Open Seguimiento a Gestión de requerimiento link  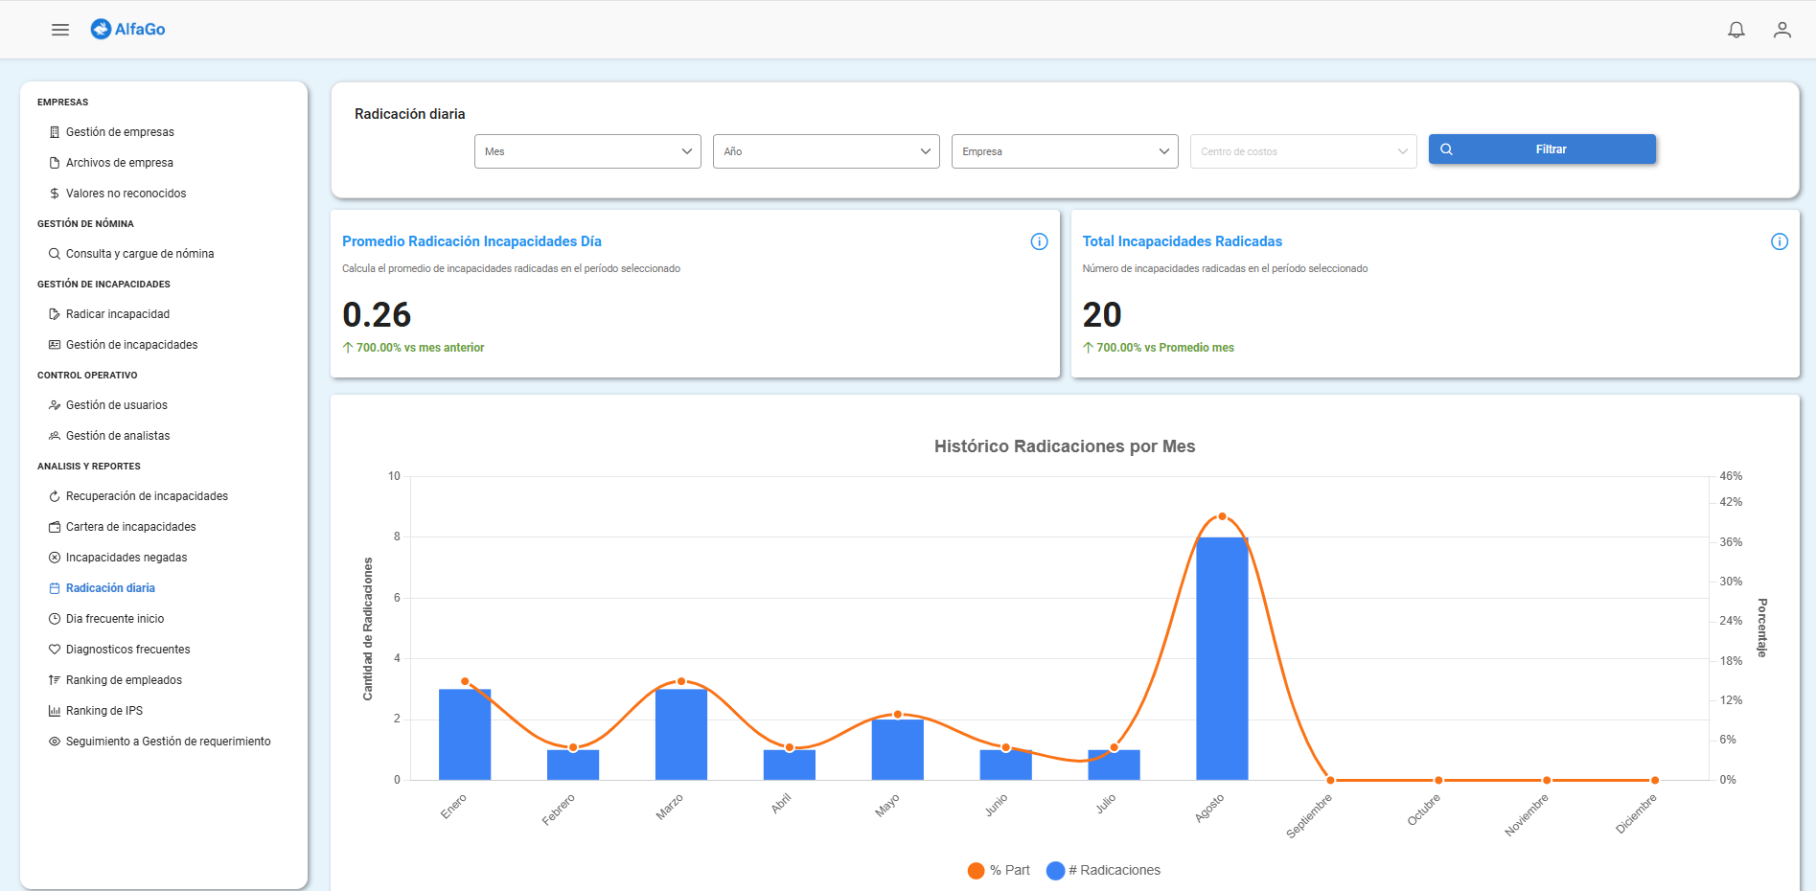[168, 742]
